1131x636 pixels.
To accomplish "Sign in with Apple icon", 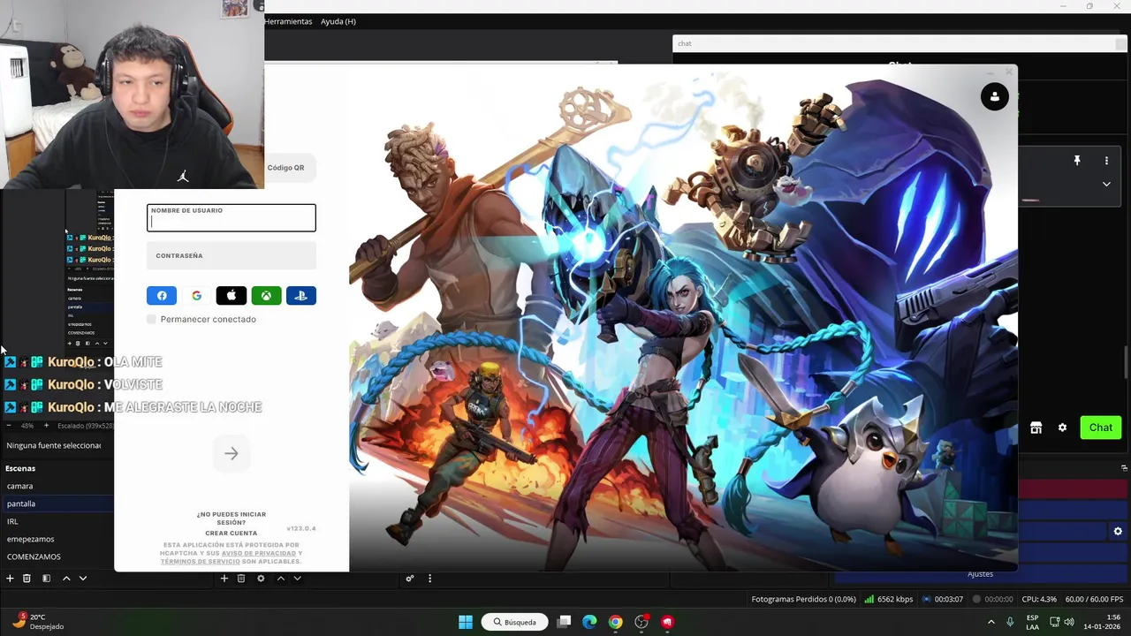I will [x=232, y=296].
